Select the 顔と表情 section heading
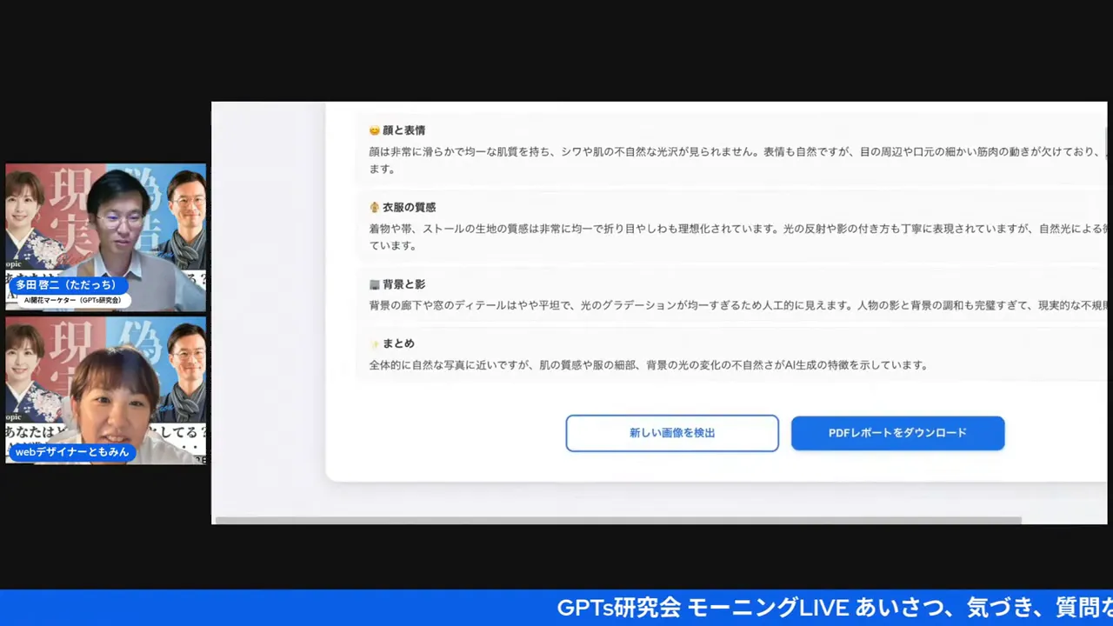The width and height of the screenshot is (1113, 626). click(404, 130)
